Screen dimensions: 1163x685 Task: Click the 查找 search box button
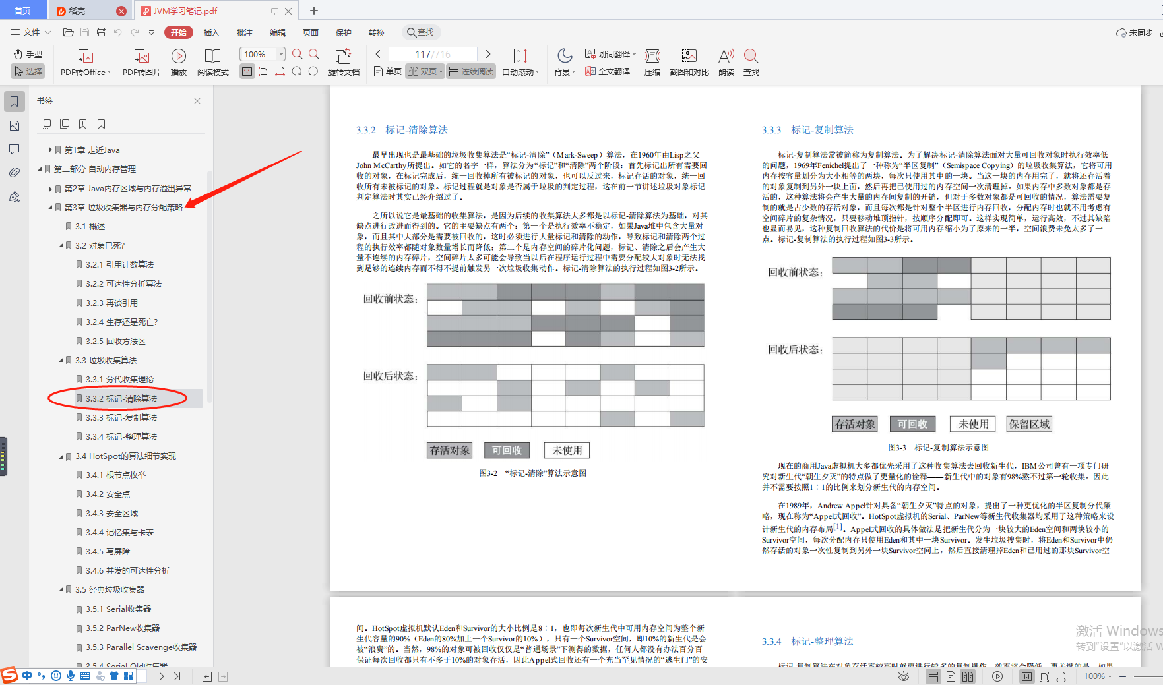coord(421,32)
